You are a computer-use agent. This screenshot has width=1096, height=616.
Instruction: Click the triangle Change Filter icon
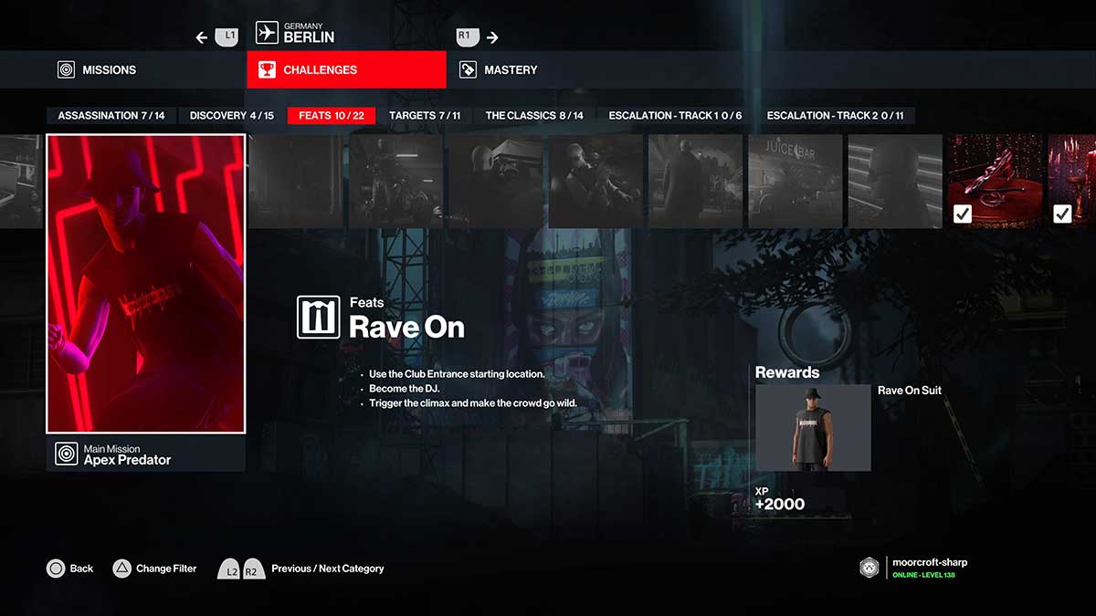tap(123, 569)
